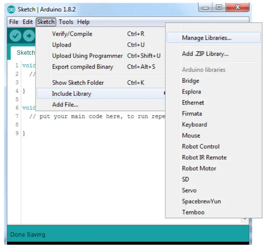The height and width of the screenshot is (248, 267).
Task: Include the Robot Motor library
Action: point(213,168)
